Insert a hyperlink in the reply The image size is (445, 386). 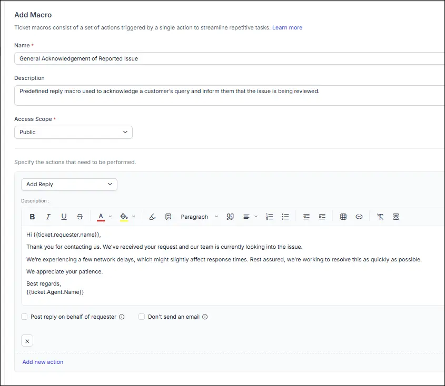pyautogui.click(x=359, y=217)
